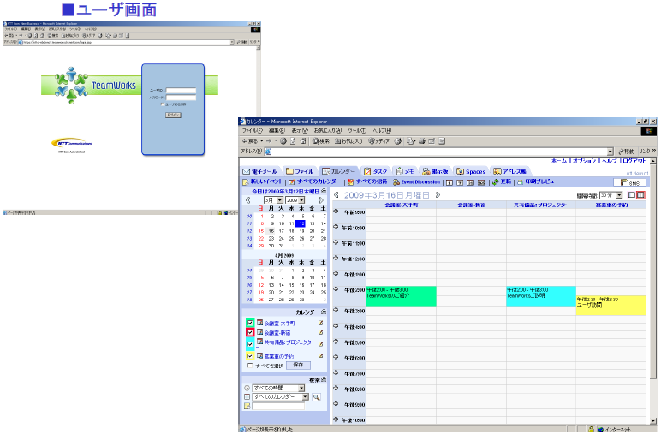Select the day view icon in calendar toolbar
661x434 pixels.
tap(450, 183)
